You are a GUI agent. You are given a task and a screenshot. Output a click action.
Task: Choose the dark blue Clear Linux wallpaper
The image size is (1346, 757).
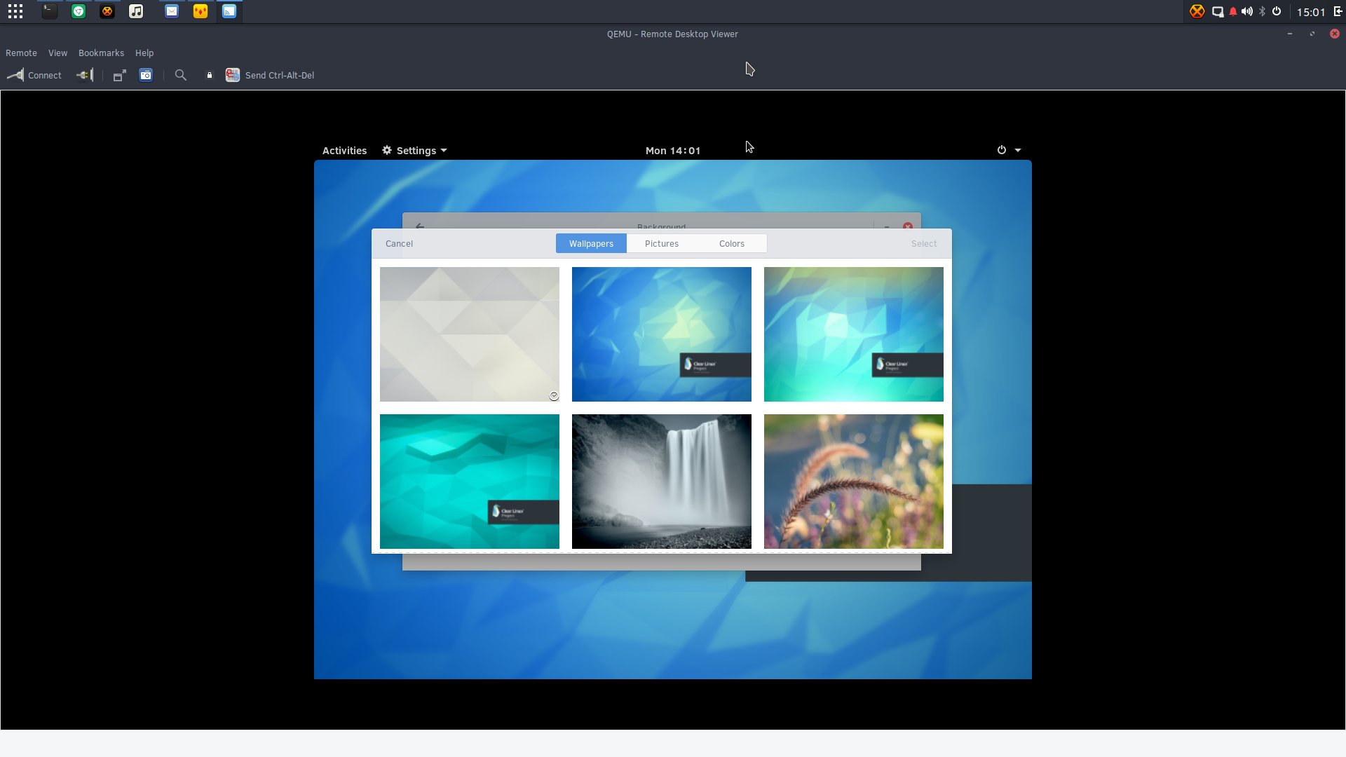[x=662, y=334]
